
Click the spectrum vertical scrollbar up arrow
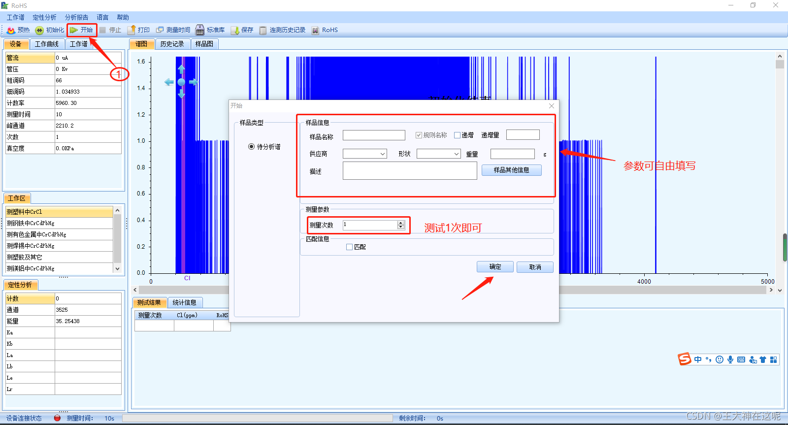(x=780, y=57)
